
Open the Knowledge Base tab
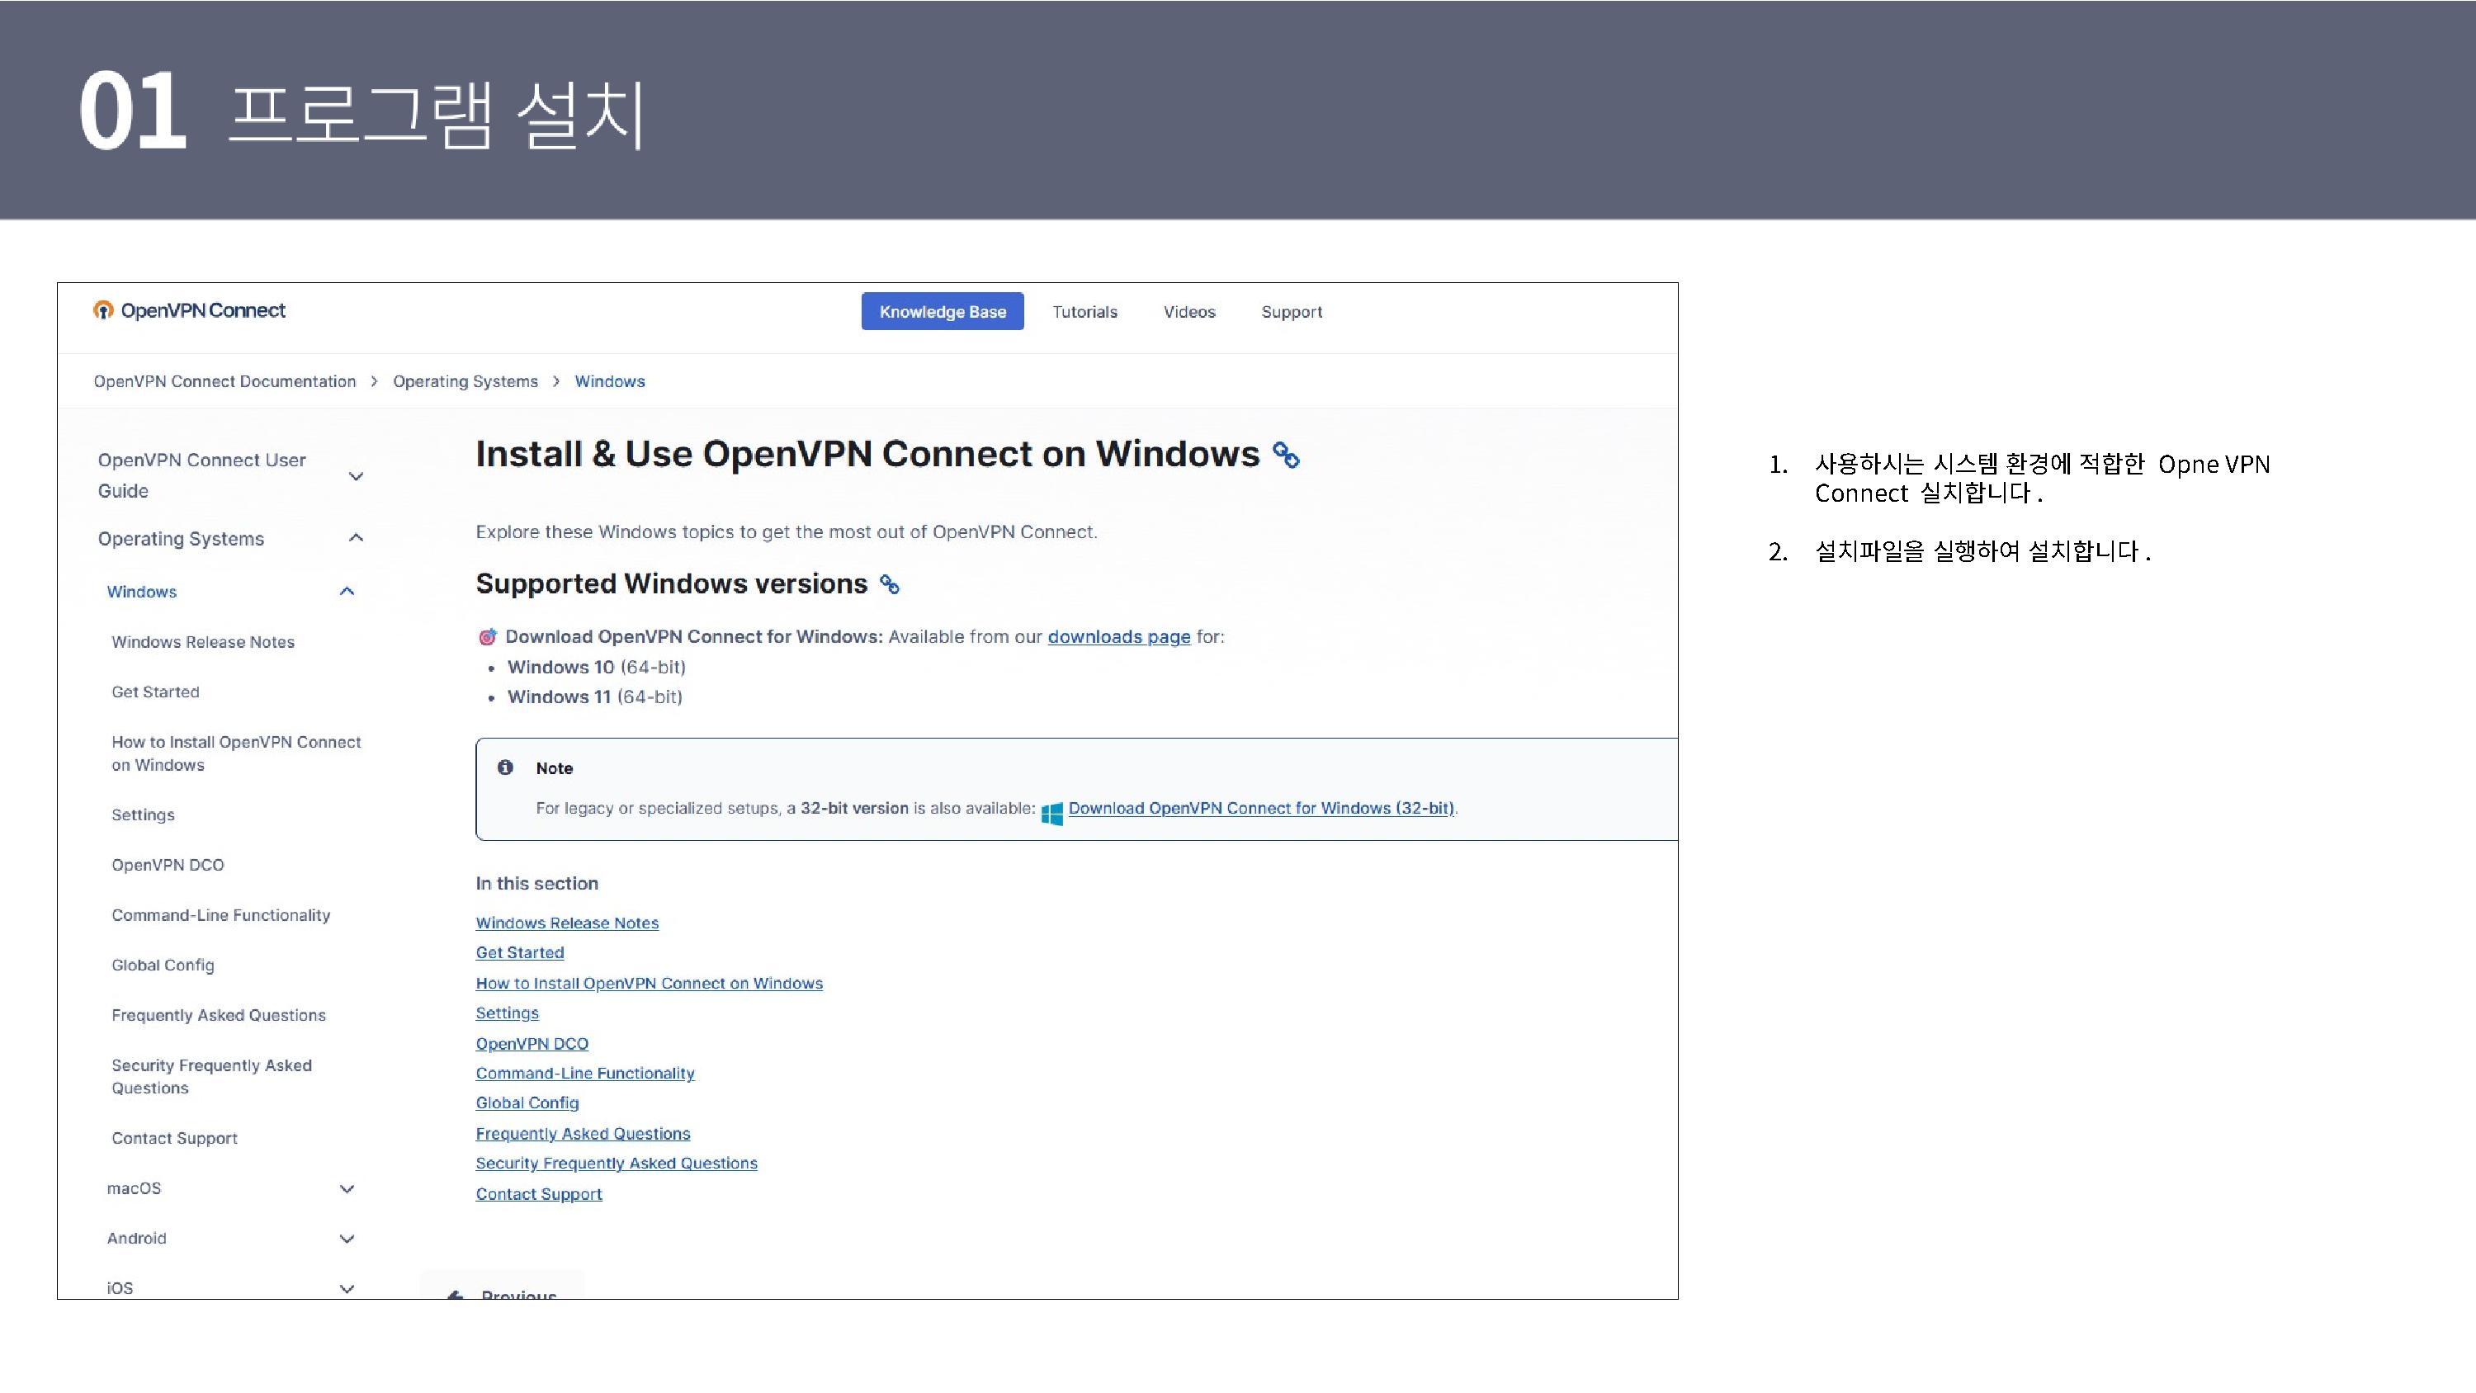[943, 311]
